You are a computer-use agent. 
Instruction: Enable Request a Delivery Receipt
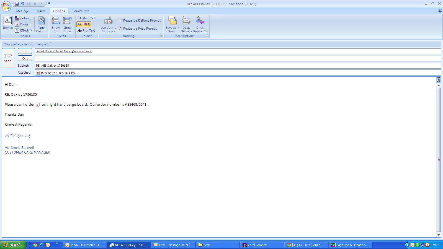tap(120, 20)
